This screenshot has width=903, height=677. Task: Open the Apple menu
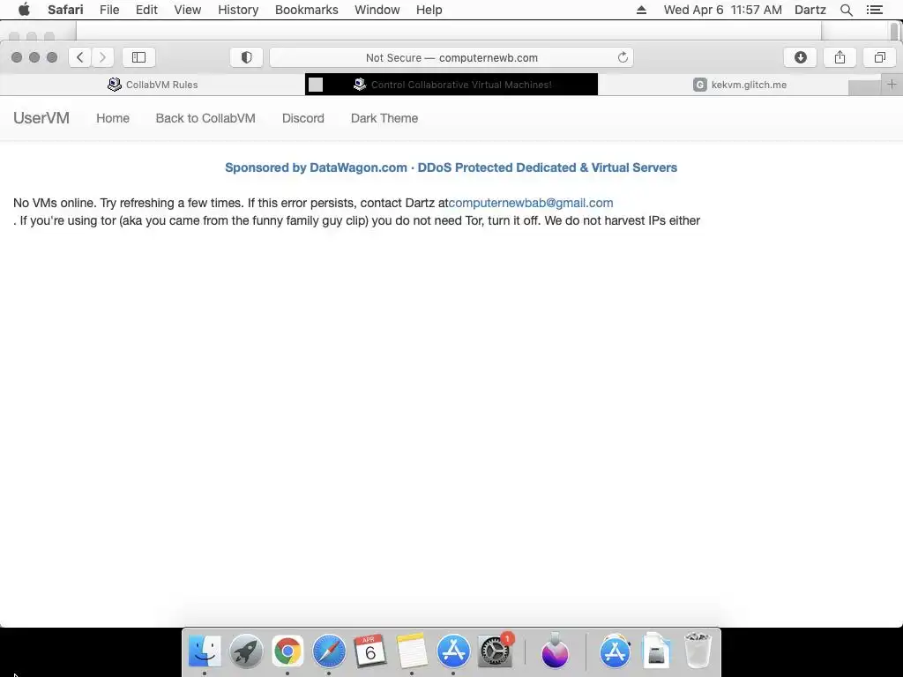click(24, 10)
